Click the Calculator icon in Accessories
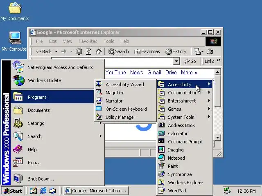This screenshot has height=196, width=262. 161,134
